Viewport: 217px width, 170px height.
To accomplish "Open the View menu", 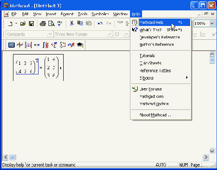I will (x=37, y=14).
